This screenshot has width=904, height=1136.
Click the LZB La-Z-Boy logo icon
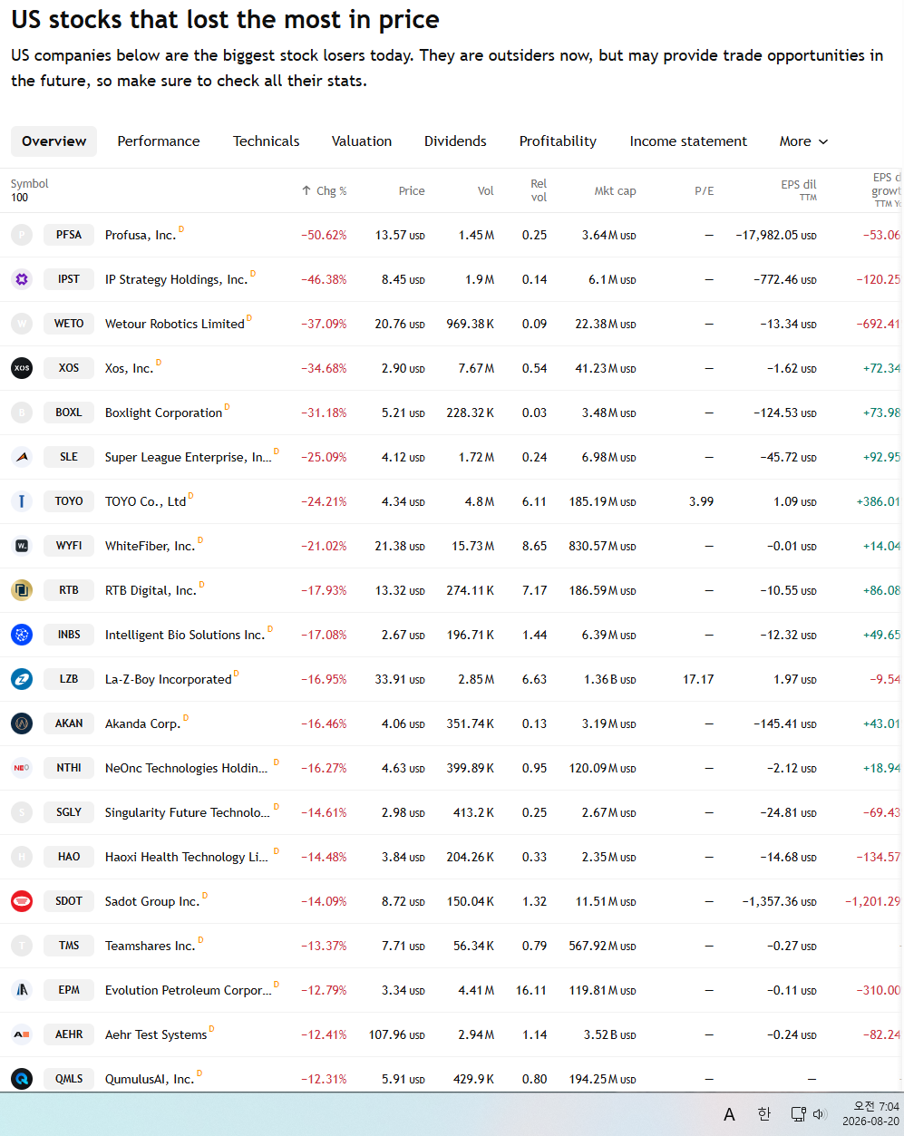tap(22, 679)
